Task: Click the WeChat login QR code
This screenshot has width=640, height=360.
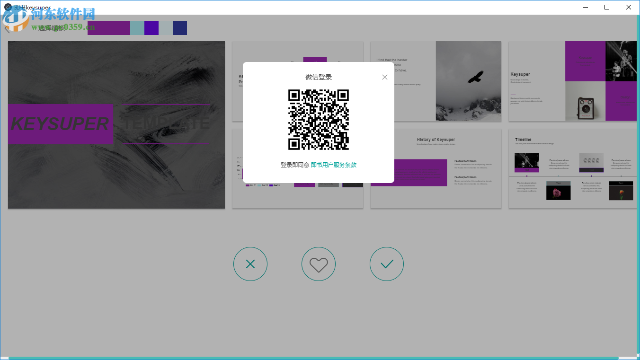Action: (319, 120)
